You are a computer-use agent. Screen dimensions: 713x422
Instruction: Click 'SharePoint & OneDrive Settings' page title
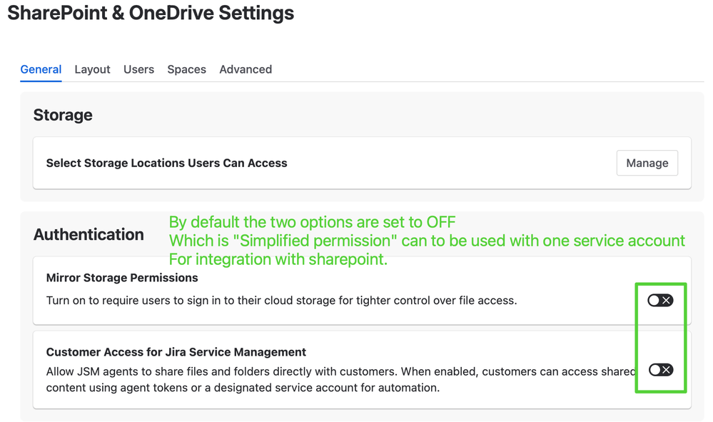click(151, 13)
